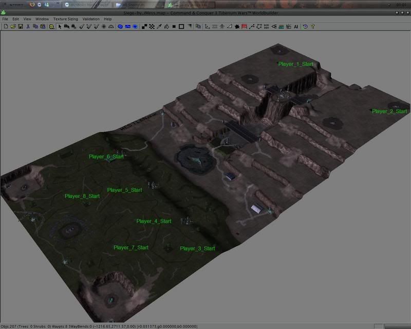Choose the mound terrain tool icon
Viewport: 411px width, 329px height.
point(111,27)
